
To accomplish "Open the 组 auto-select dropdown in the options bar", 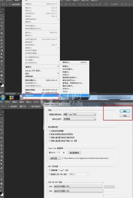I will tap(23, 106).
